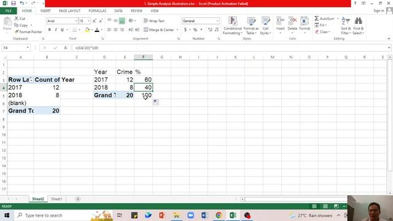The height and width of the screenshot is (221, 393).
Task: Toggle Underline formatting
Action: tap(62, 30)
